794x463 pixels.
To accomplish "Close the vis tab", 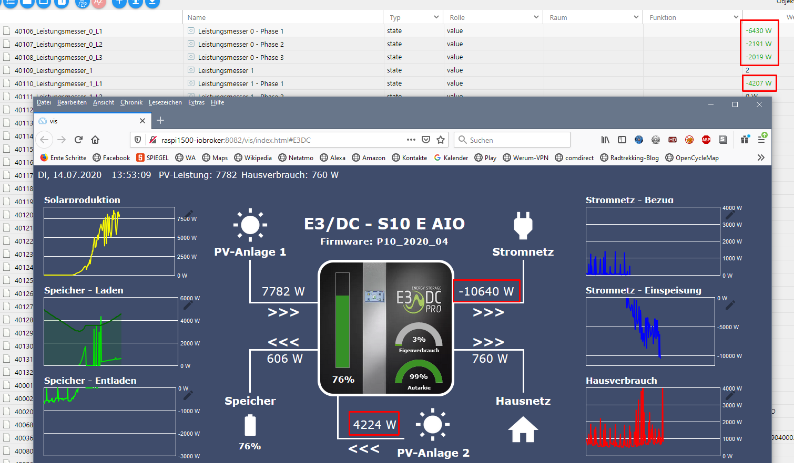I will 142,121.
